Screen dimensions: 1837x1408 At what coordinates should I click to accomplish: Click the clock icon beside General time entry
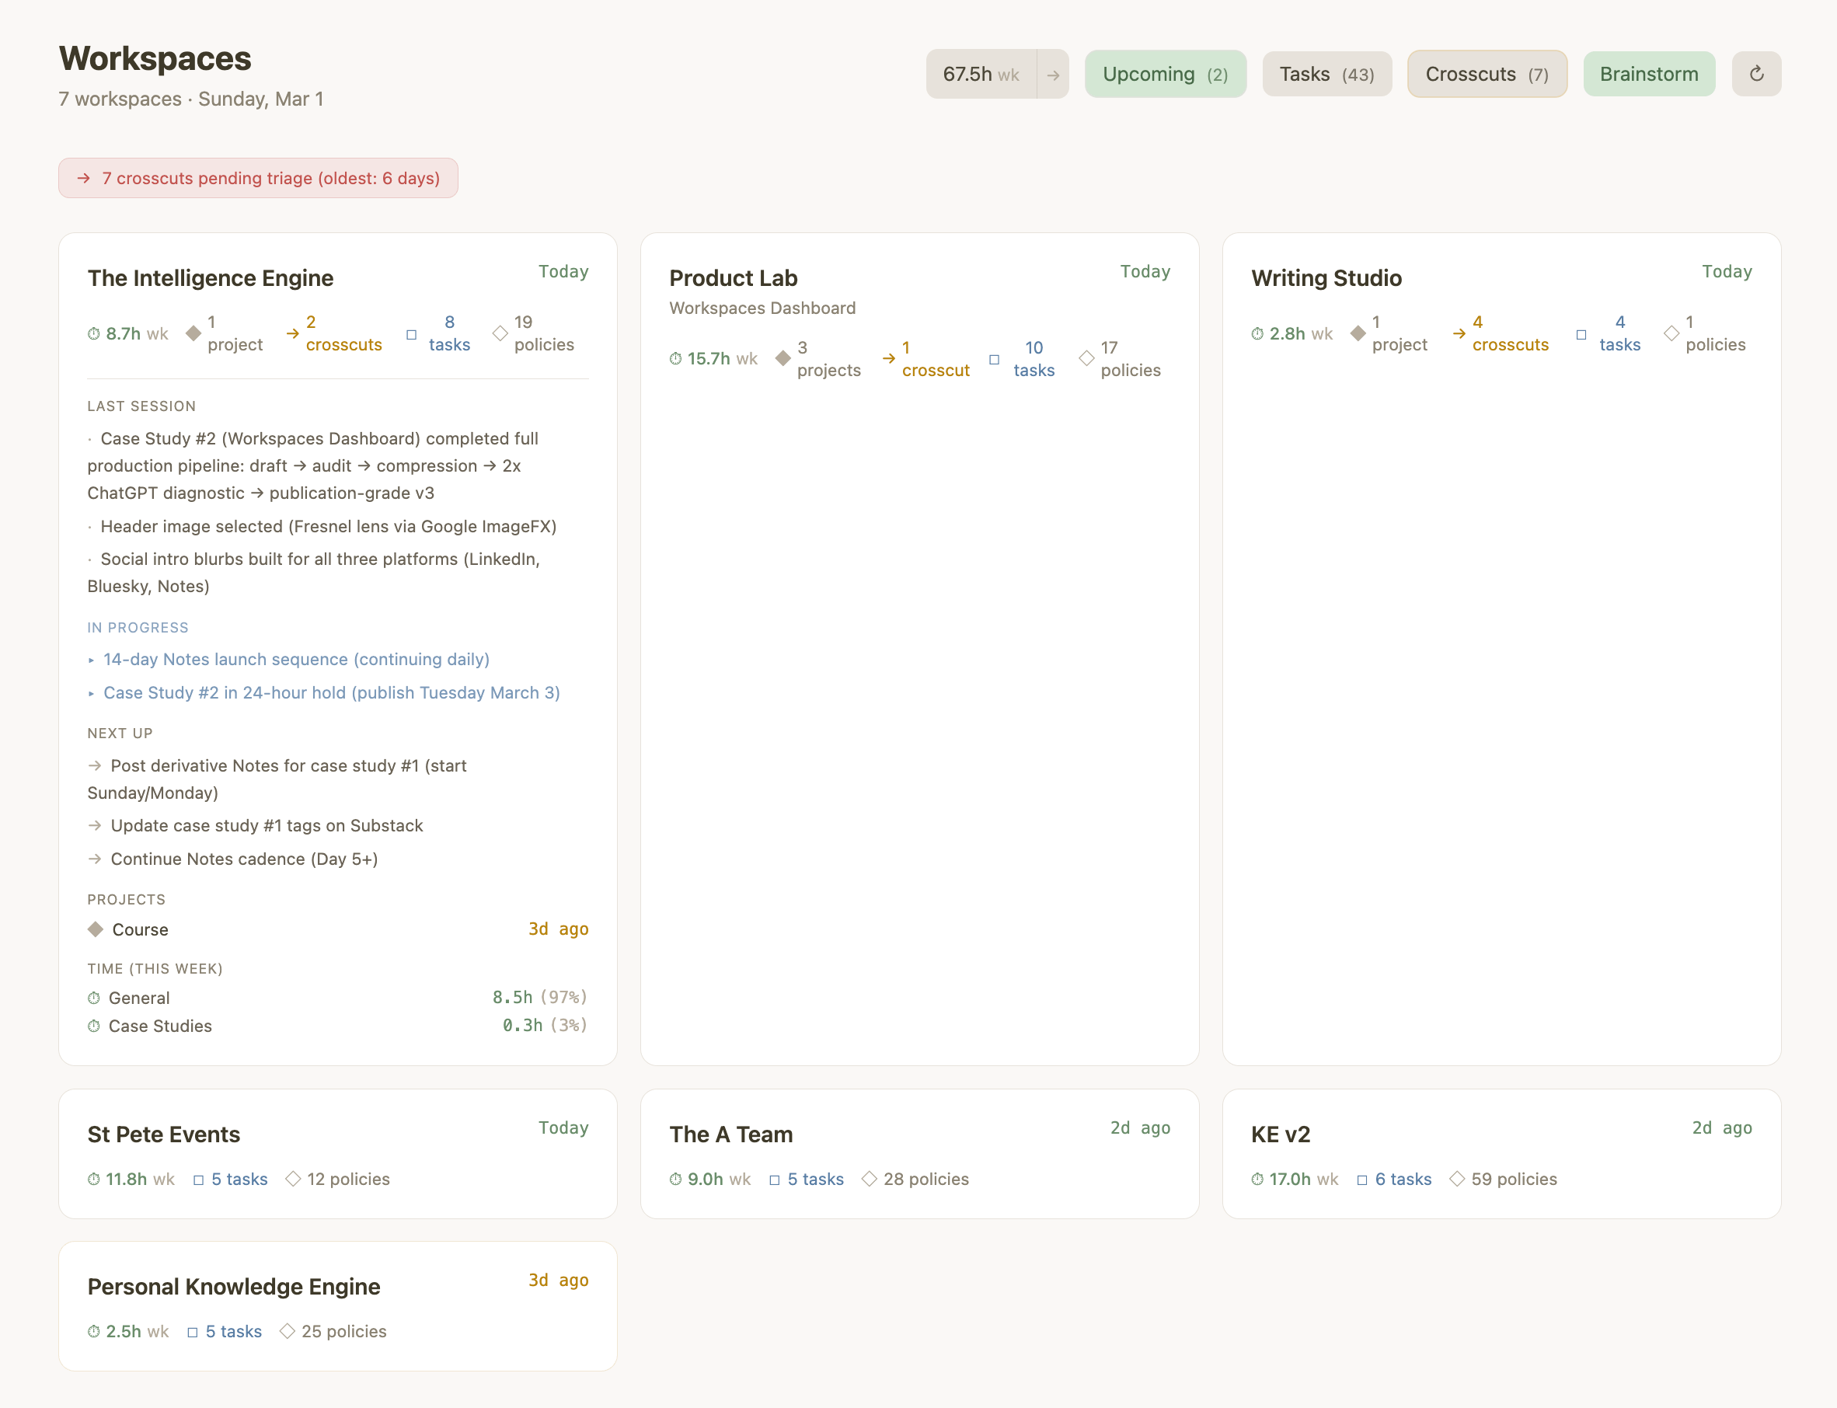coord(94,998)
